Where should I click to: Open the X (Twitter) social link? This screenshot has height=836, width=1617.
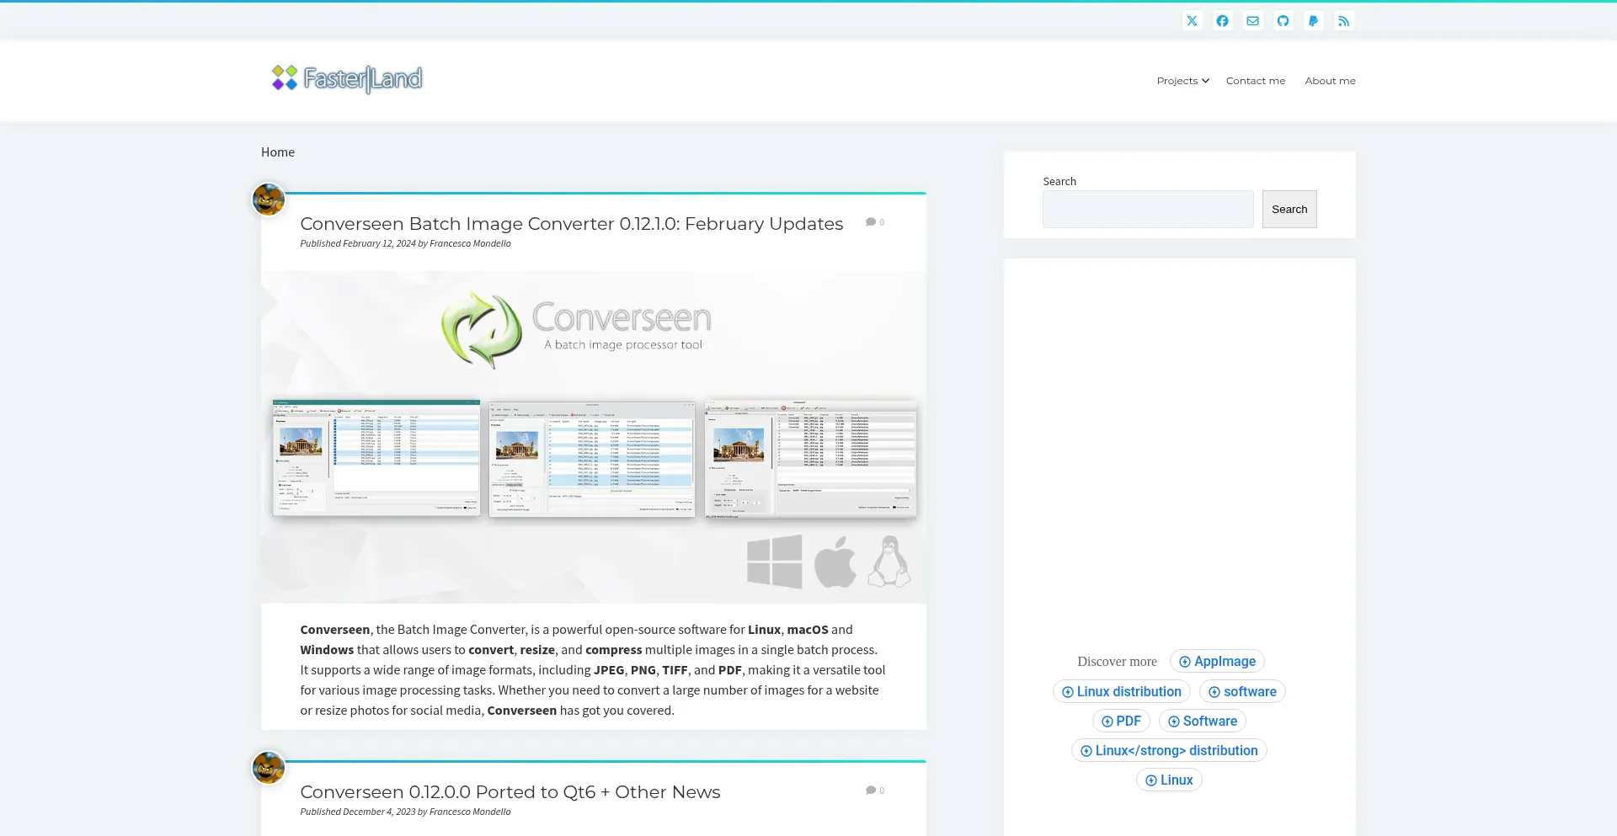click(x=1192, y=21)
